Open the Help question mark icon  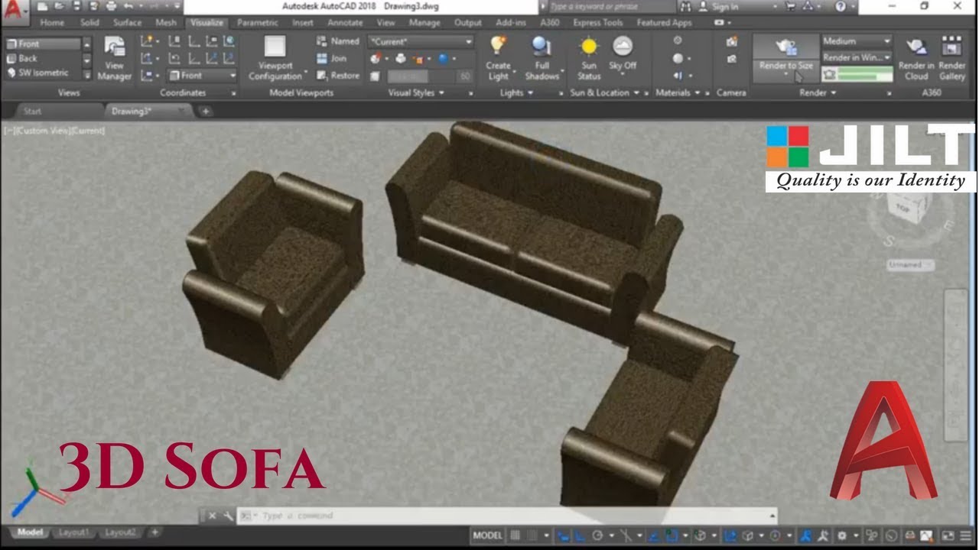[x=841, y=6]
